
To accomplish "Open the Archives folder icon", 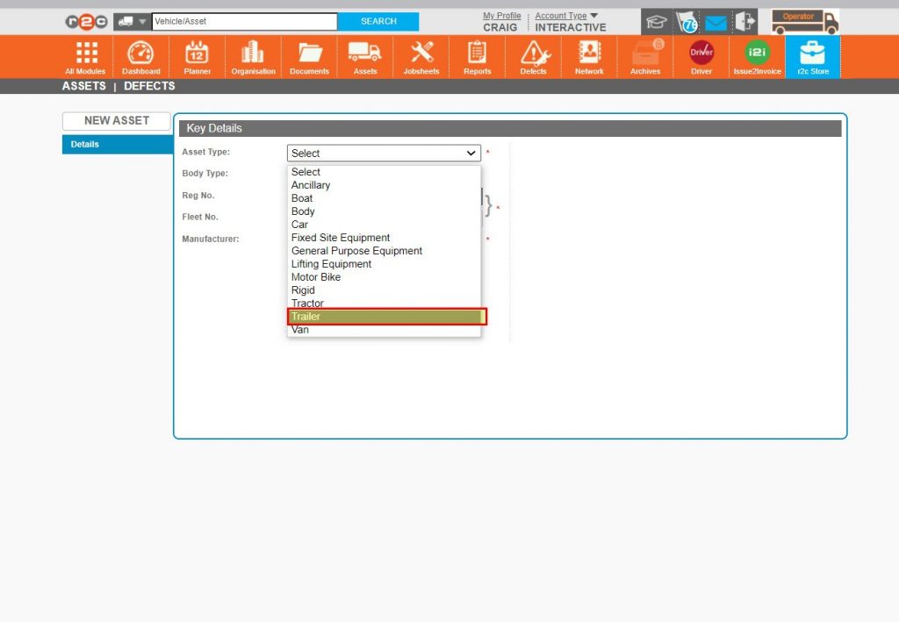I will pyautogui.click(x=644, y=55).
